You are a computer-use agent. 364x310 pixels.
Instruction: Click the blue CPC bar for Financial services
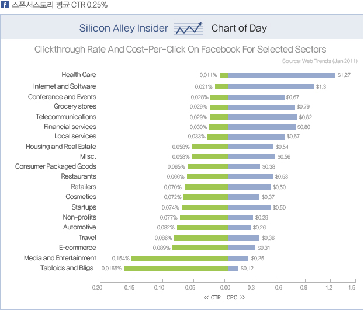[262, 127]
